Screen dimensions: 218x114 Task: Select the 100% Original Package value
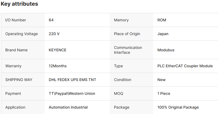tap(178, 107)
